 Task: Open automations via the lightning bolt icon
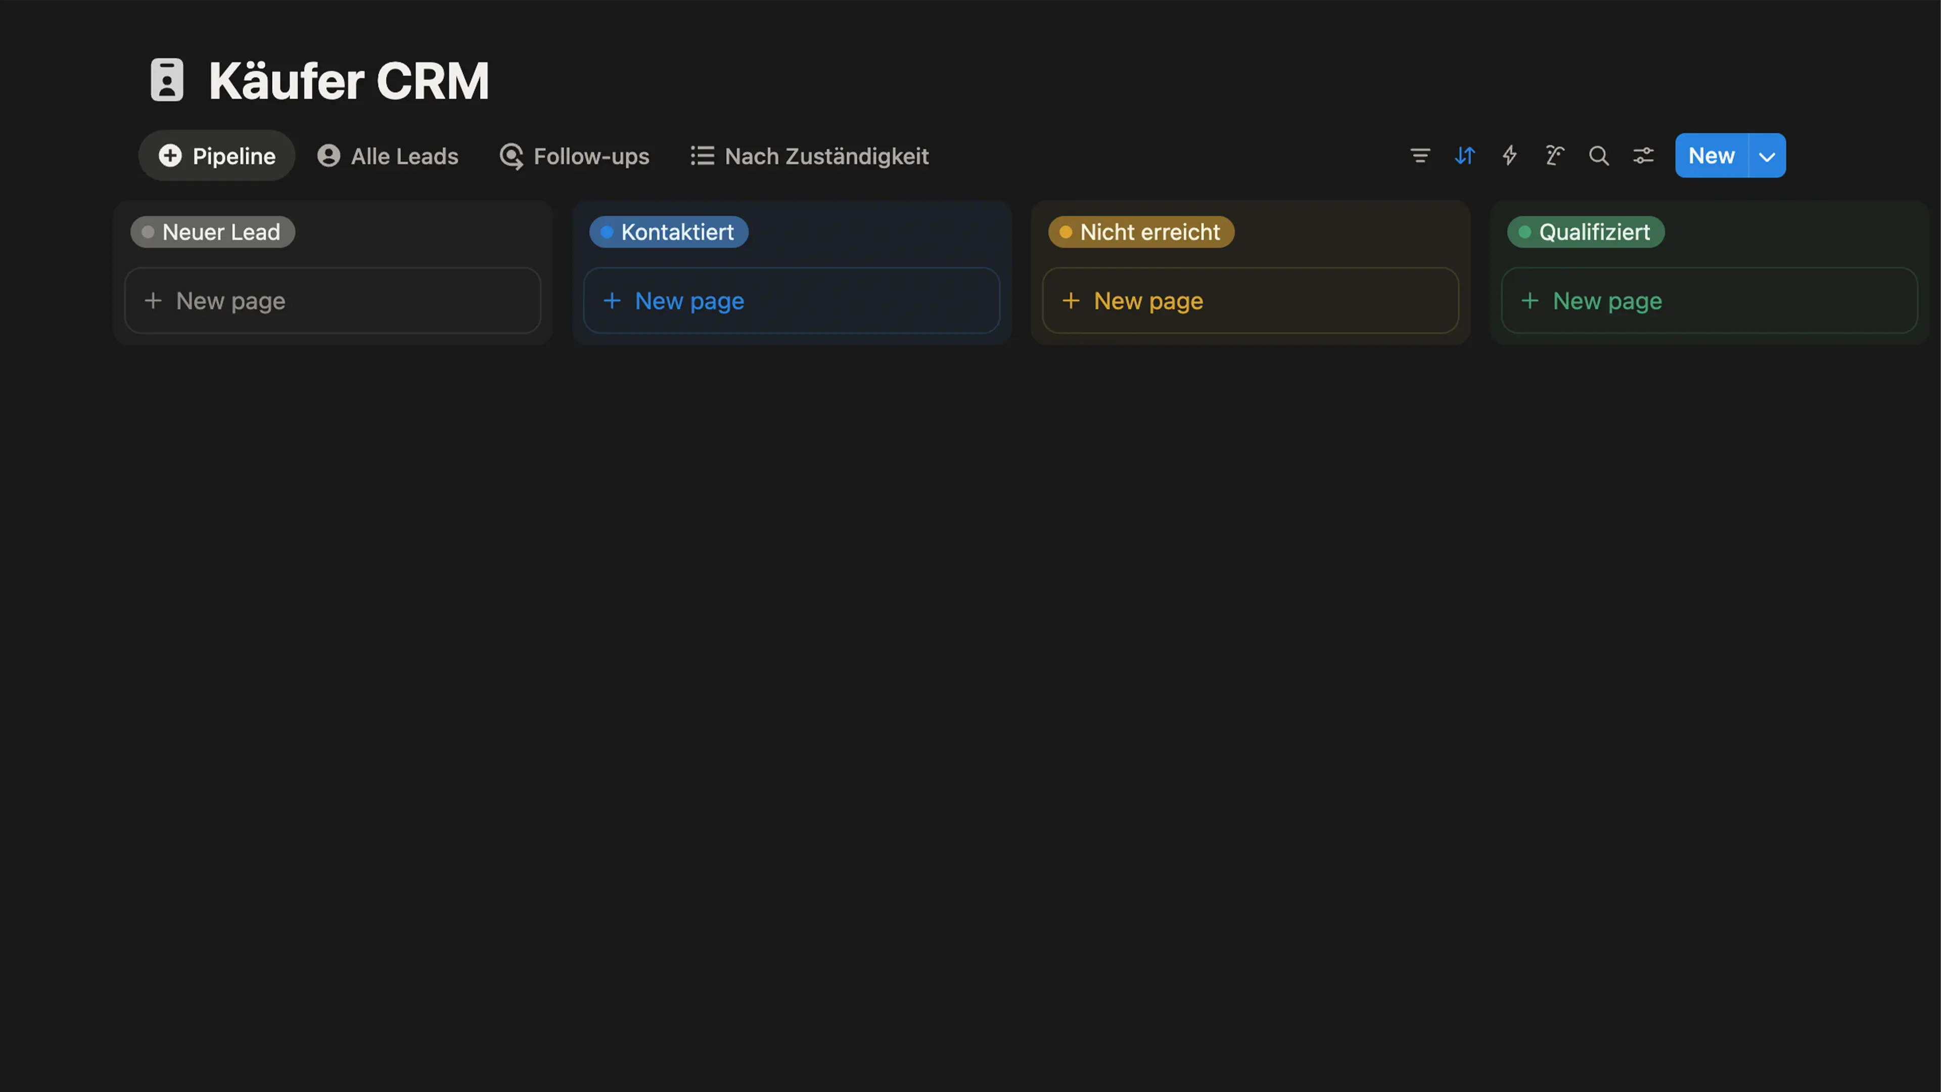[1509, 156]
